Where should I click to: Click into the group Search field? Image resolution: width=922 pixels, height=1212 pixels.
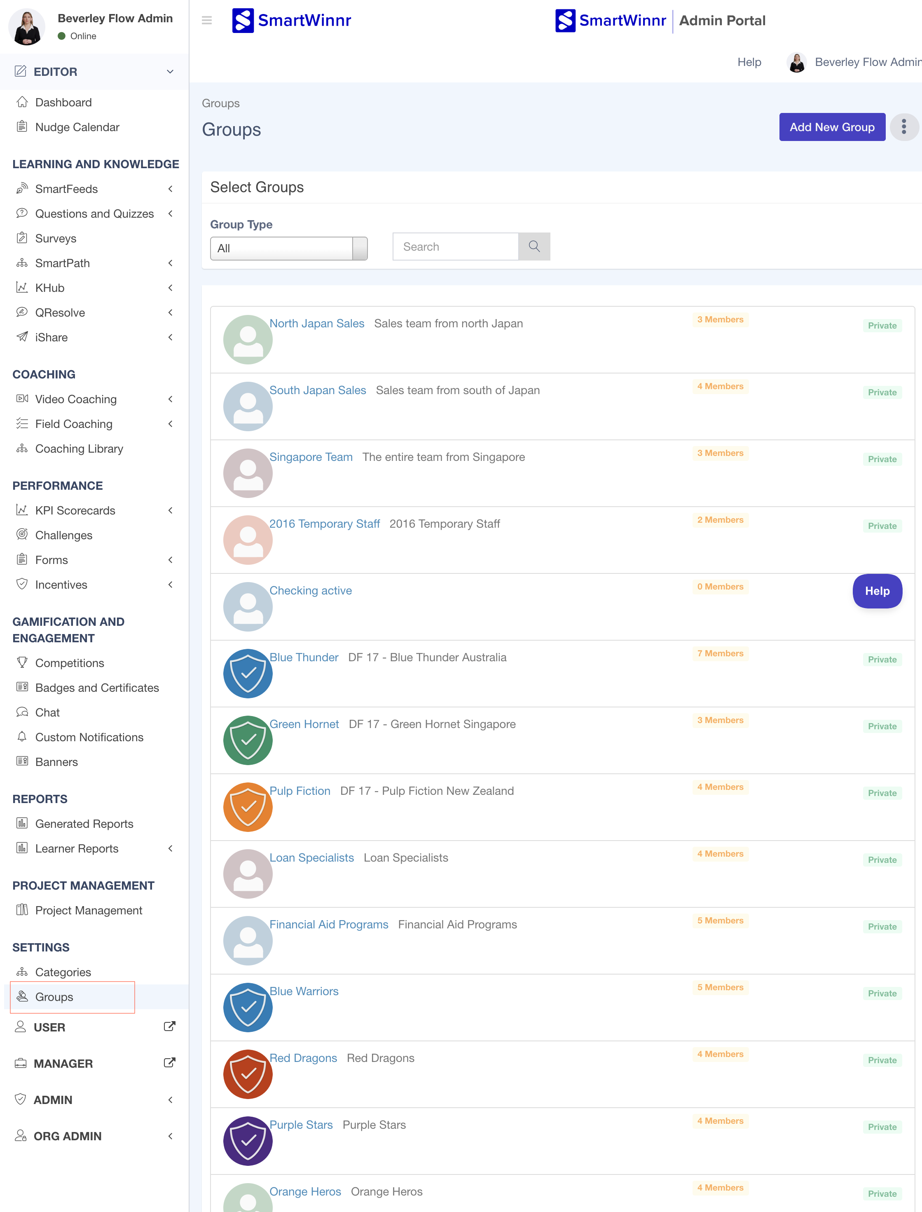point(456,247)
